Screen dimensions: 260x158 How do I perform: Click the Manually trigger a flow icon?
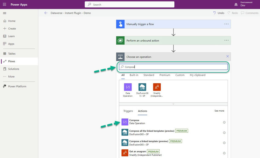coord(121,24)
